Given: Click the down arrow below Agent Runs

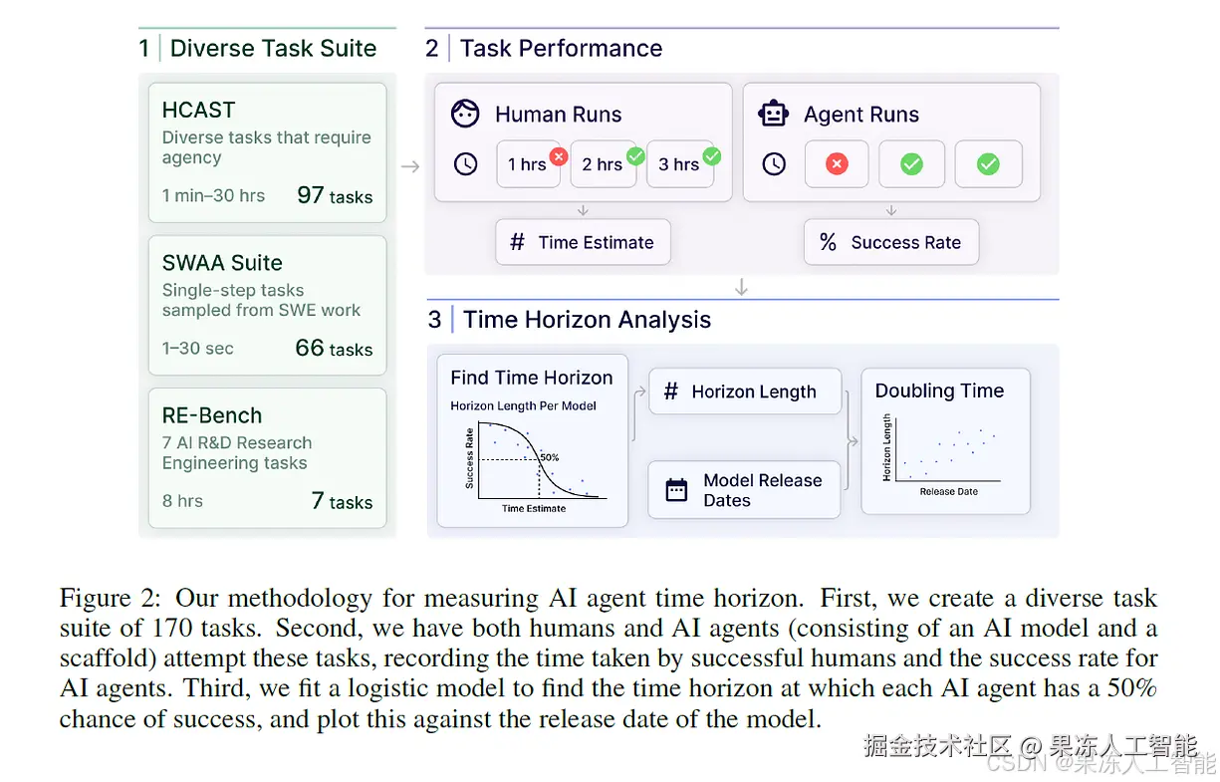Looking at the screenshot, I should pyautogui.click(x=891, y=210).
